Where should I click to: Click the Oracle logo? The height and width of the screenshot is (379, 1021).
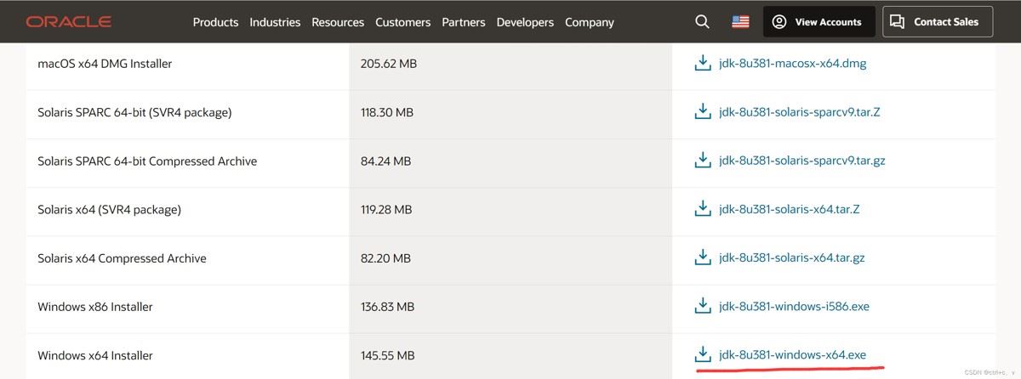point(68,22)
